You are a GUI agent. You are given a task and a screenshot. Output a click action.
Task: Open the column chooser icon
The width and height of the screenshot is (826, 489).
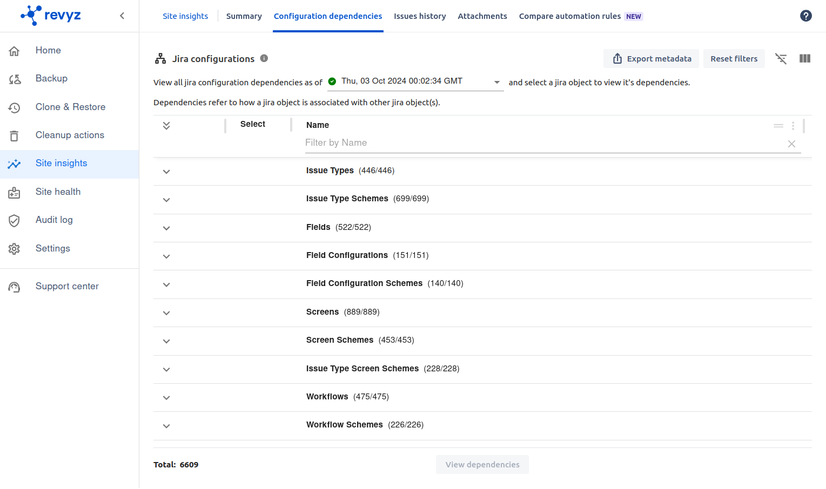coord(805,58)
